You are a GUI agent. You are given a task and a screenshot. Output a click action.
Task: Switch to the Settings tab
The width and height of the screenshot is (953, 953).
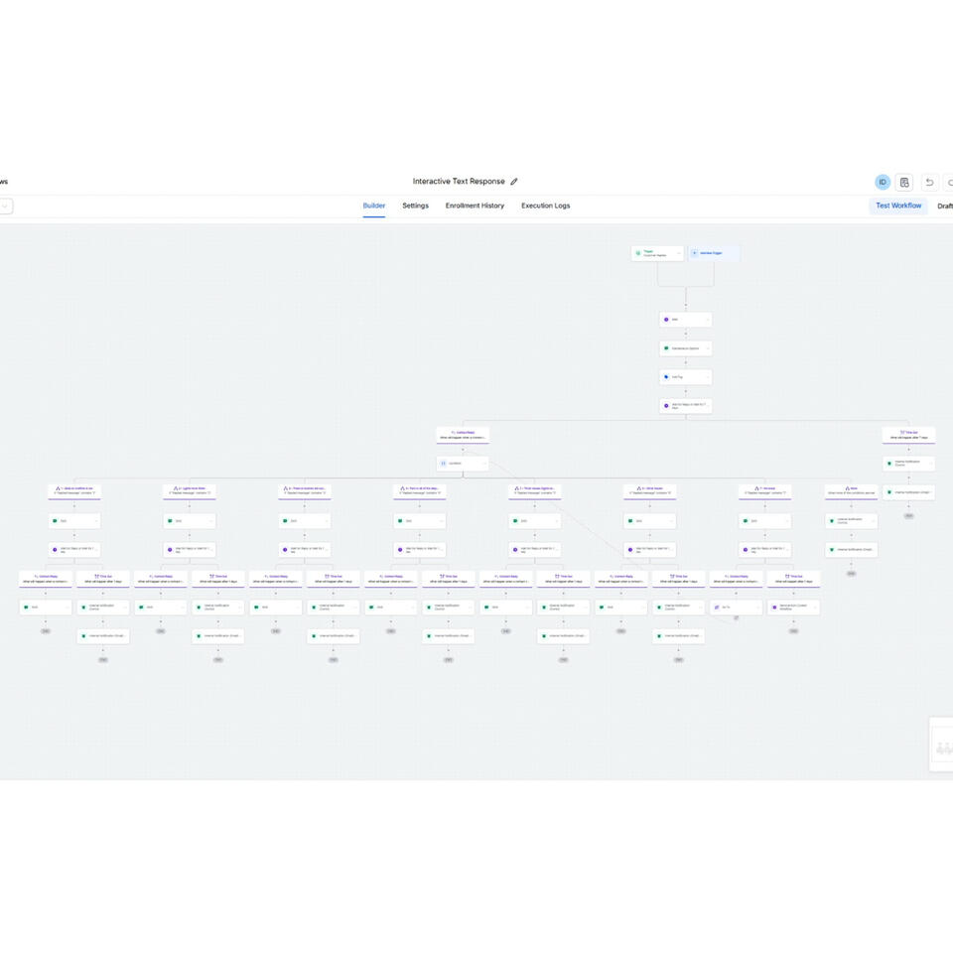415,205
